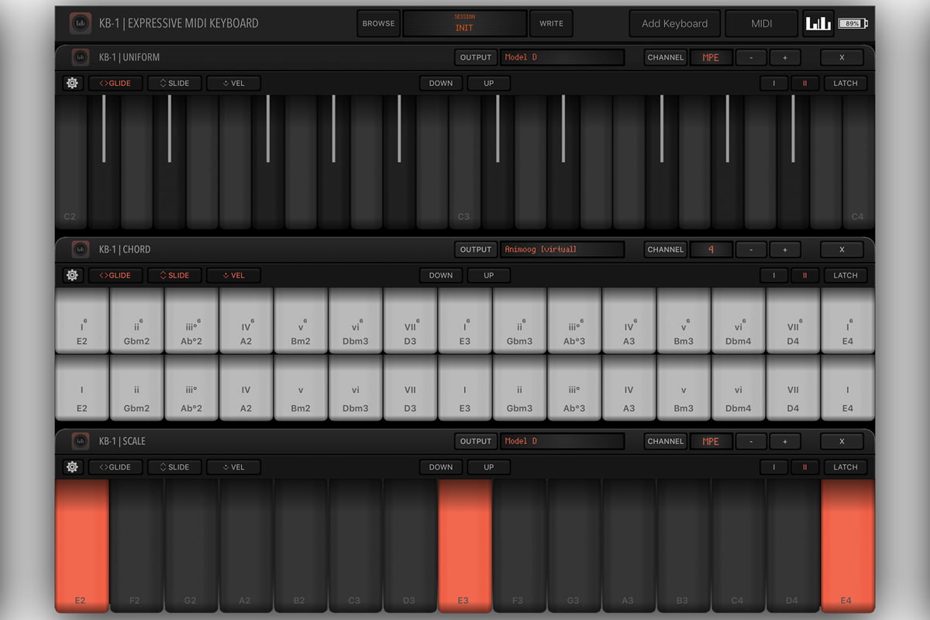This screenshot has height=620, width=930.
Task: Select double row II on Uniform keyboard
Action: (x=805, y=83)
